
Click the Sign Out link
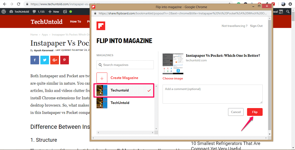click(256, 26)
